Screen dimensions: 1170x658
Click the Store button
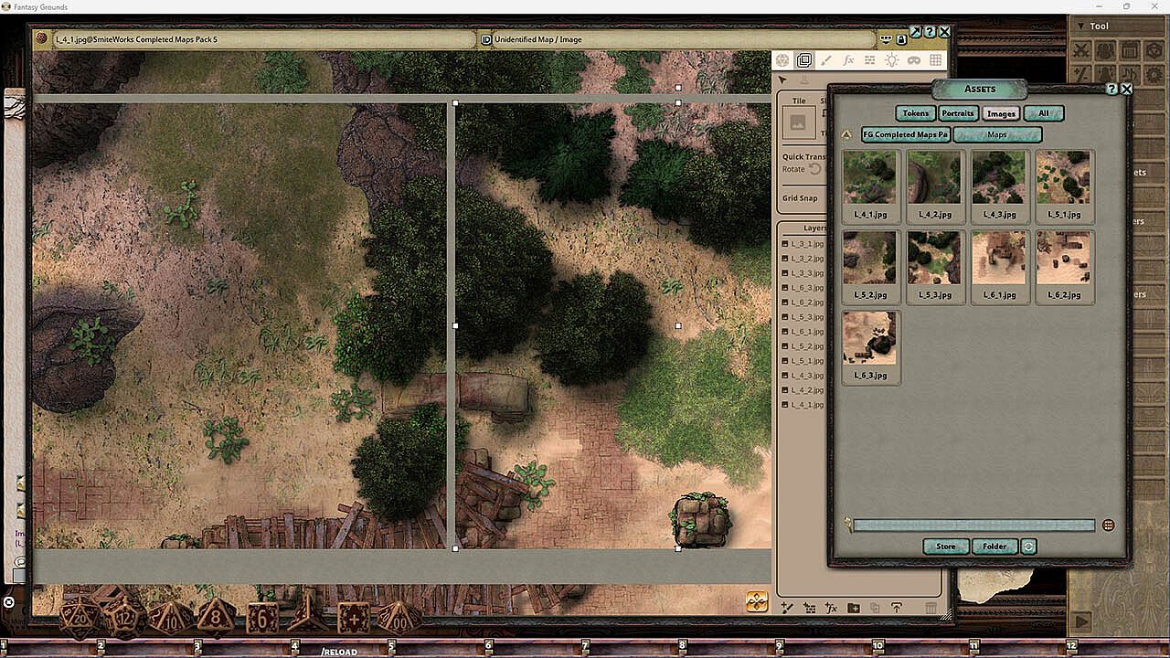pos(946,547)
